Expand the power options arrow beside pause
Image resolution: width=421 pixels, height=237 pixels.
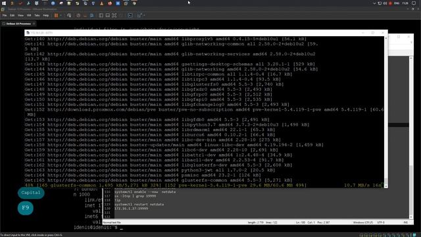[61, 15]
